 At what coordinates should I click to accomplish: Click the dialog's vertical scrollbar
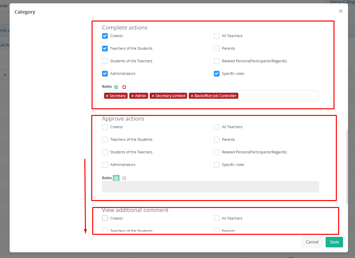(347, 166)
